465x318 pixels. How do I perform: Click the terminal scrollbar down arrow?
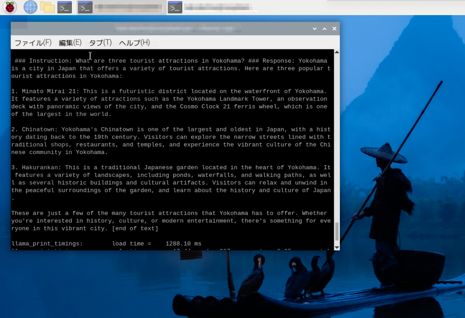(x=337, y=247)
